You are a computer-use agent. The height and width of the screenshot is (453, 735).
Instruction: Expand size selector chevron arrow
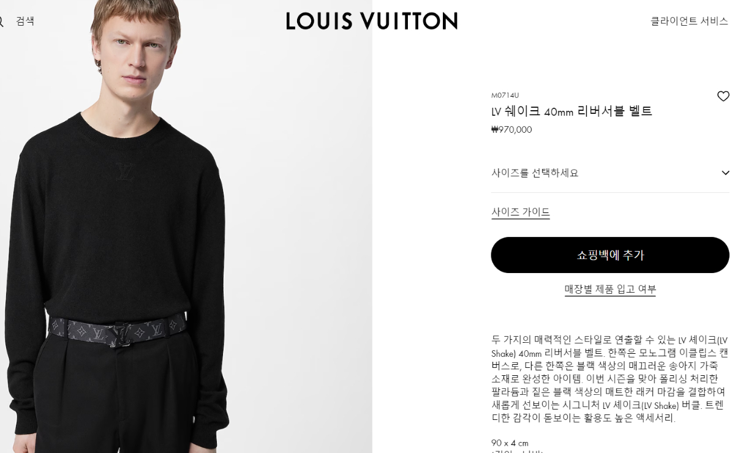click(x=725, y=173)
